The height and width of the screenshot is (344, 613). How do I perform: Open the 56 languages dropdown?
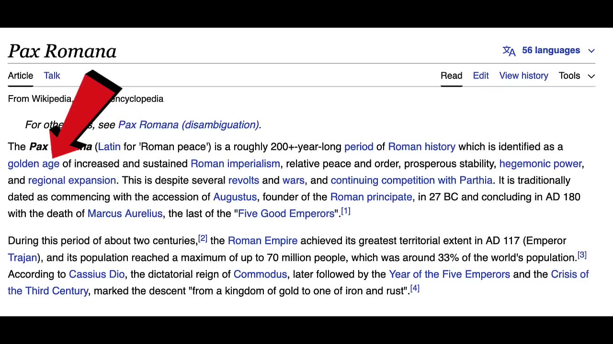[x=549, y=51]
